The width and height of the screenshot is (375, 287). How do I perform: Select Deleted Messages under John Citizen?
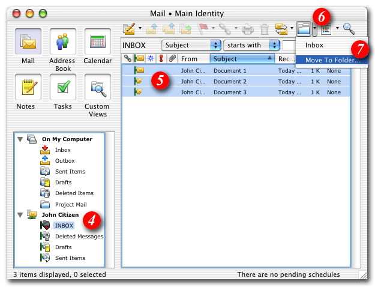(79, 237)
